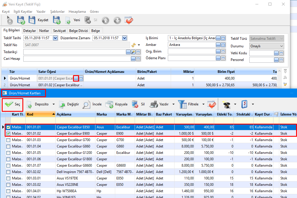Viewport: 297px width, 198px height.
Task: Uncheck the Casper Excalibur E850 row checkbox
Action: click(x=8, y=127)
